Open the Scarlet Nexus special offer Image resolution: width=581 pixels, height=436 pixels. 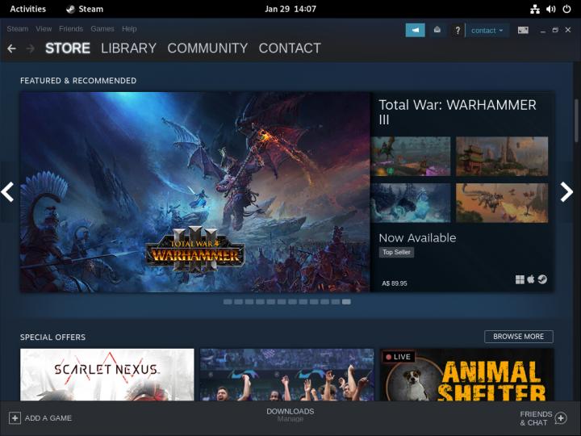coord(107,375)
